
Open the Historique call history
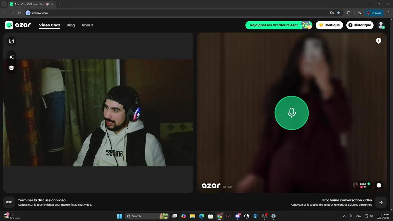tap(360, 25)
